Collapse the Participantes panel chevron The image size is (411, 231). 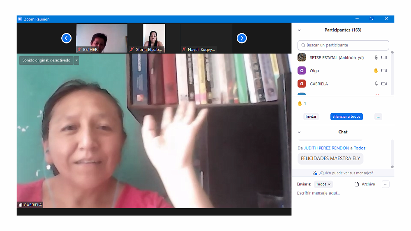299,30
